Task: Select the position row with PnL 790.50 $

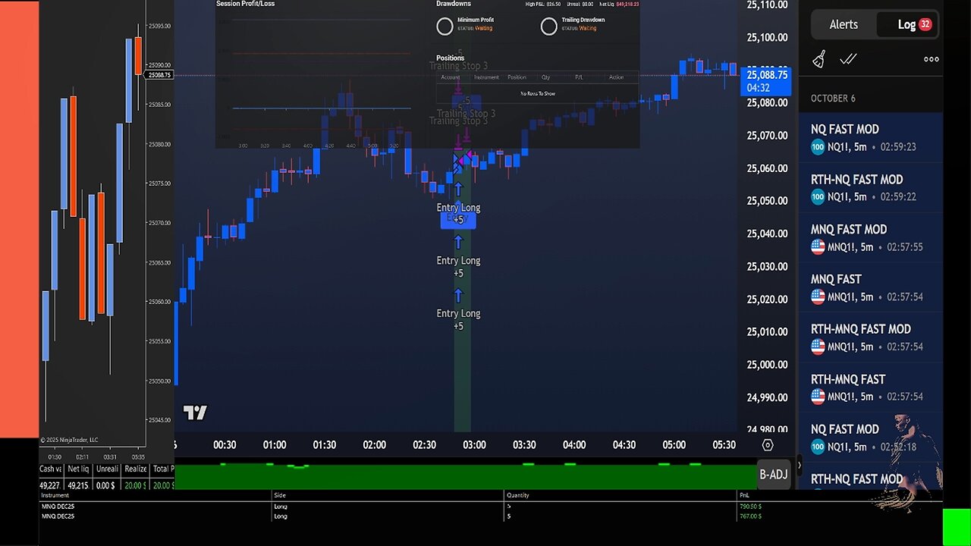Action: point(490,506)
